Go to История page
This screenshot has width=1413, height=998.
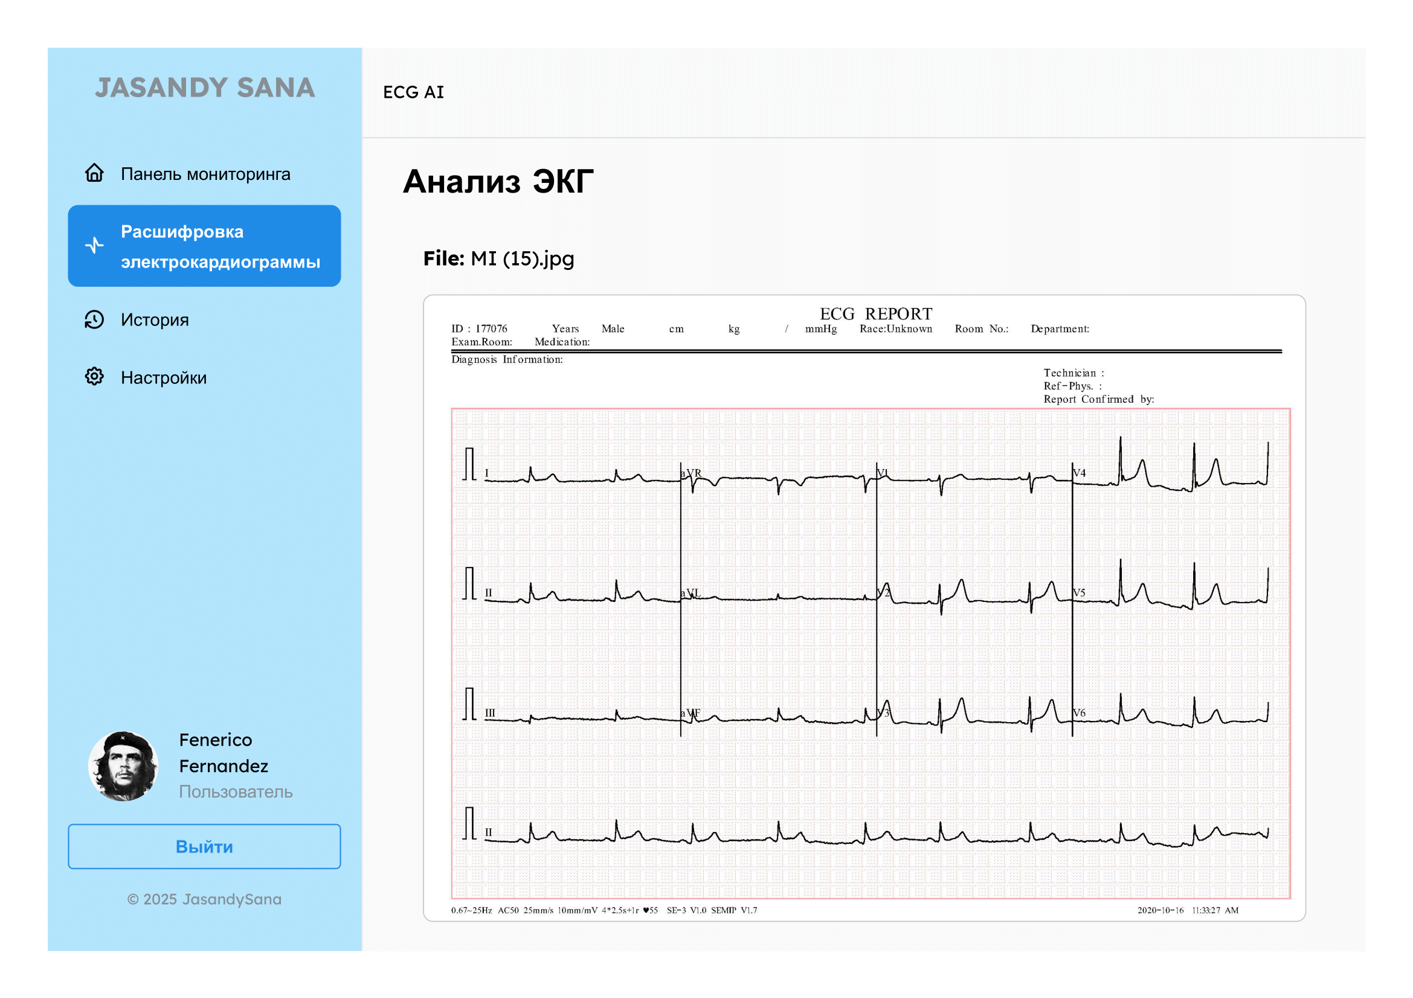point(155,320)
